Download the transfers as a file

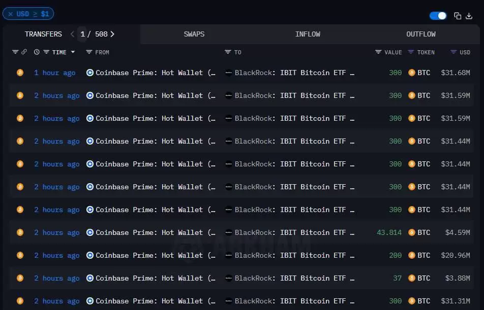tap(469, 16)
